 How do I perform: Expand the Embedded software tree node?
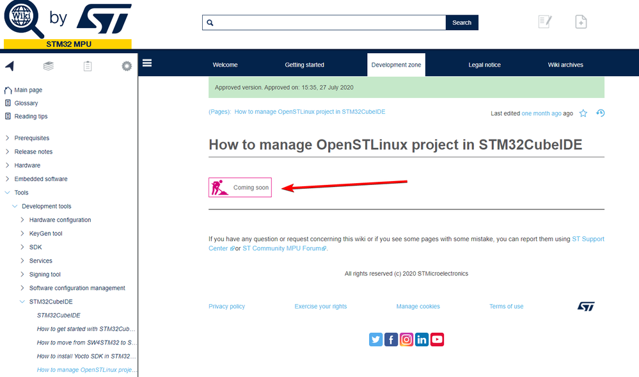[7, 179]
